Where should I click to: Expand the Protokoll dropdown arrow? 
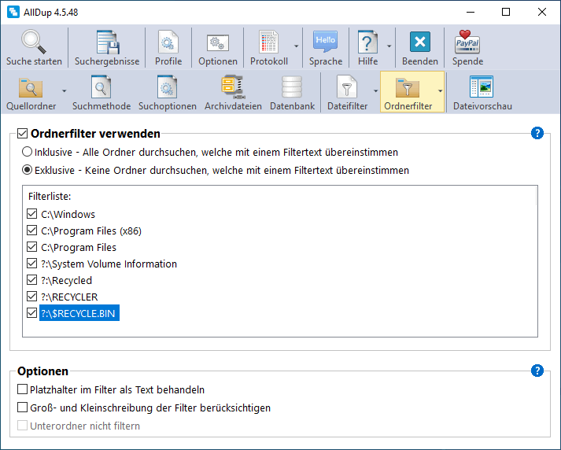[296, 46]
